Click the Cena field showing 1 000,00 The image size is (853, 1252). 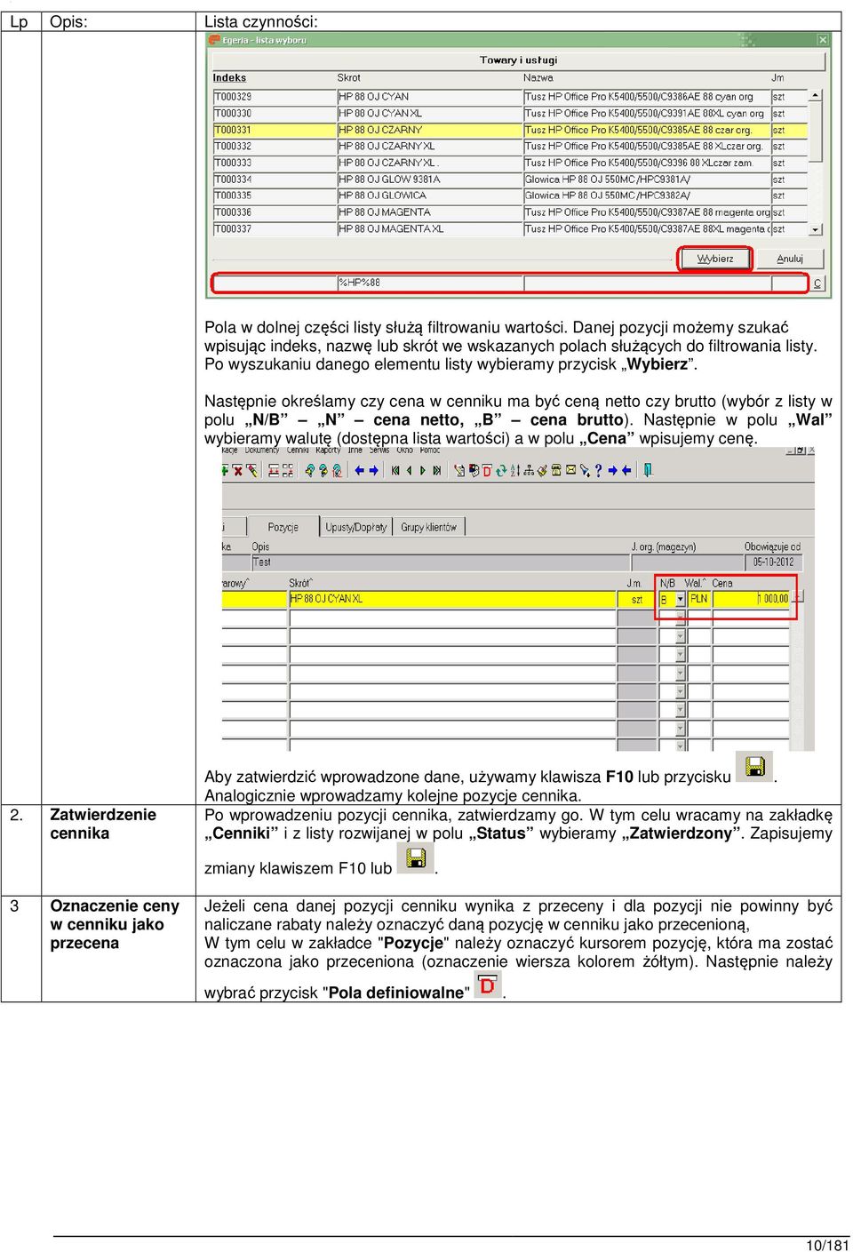[x=751, y=599]
